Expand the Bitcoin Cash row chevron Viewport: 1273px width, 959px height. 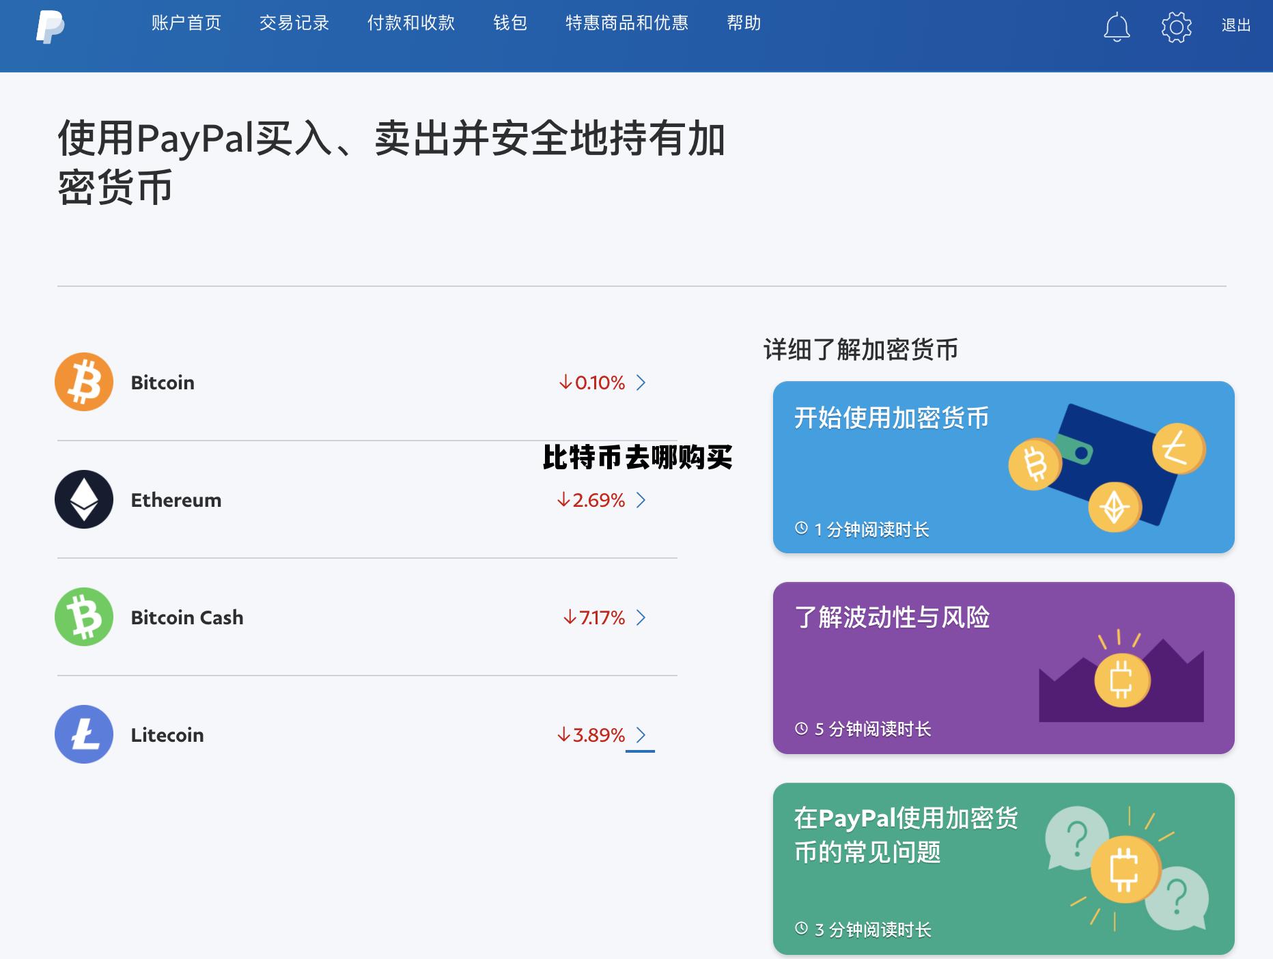coord(641,617)
